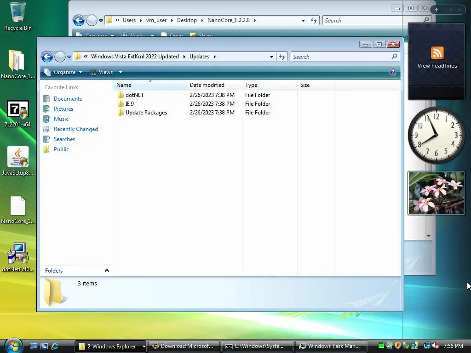Sort by the Name column header

coord(150,85)
